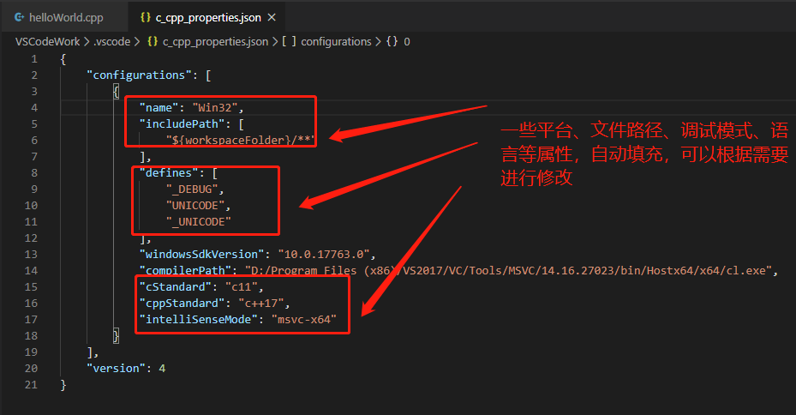Click the "c11" value
The width and height of the screenshot is (796, 415).
(241, 287)
